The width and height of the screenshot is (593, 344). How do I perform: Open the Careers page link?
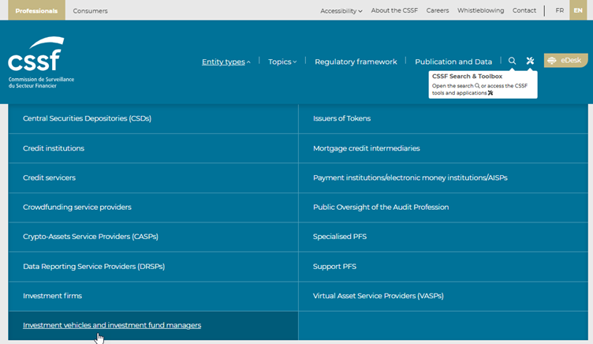click(x=437, y=11)
